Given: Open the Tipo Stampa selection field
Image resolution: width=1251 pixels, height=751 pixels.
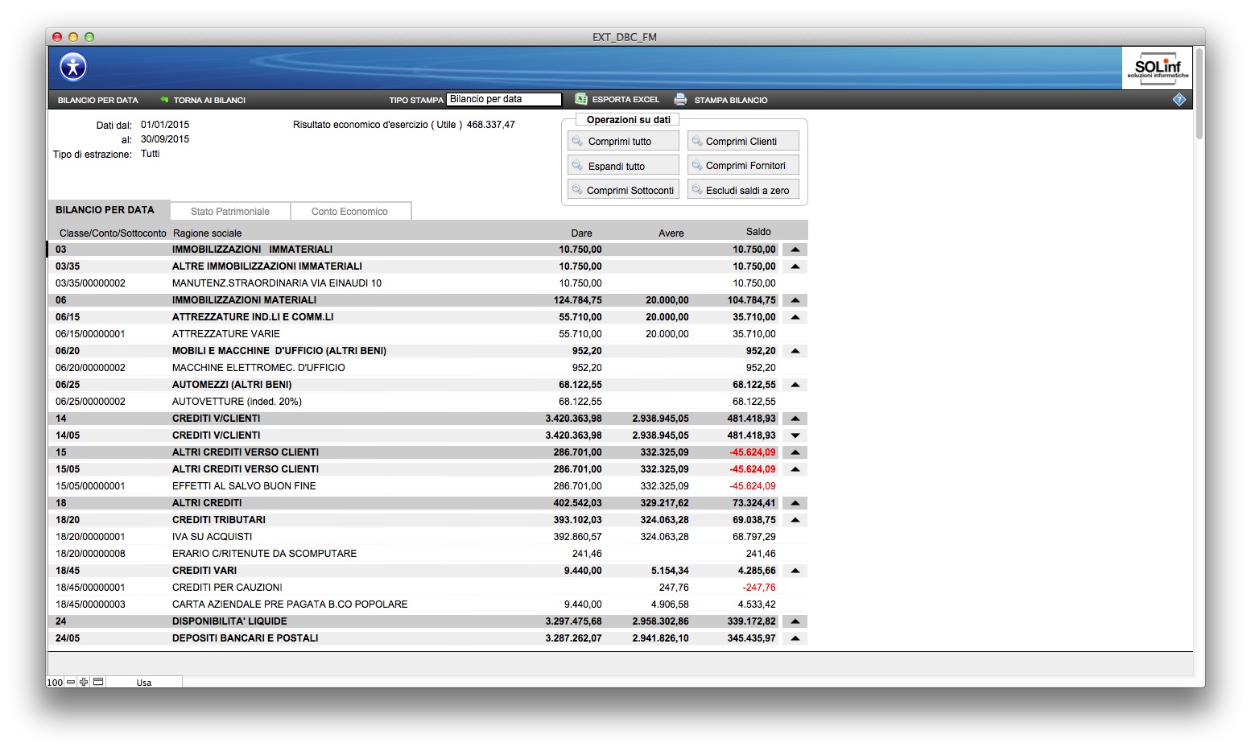Looking at the screenshot, I should (504, 99).
